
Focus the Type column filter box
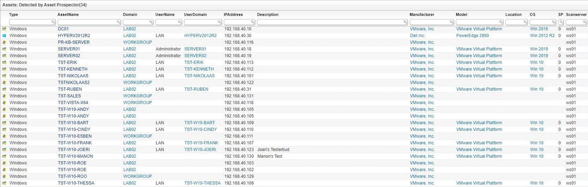tap(30, 22)
